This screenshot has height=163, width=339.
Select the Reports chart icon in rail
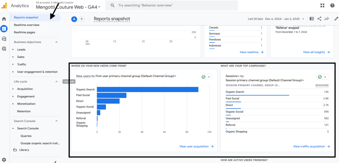[4, 29]
